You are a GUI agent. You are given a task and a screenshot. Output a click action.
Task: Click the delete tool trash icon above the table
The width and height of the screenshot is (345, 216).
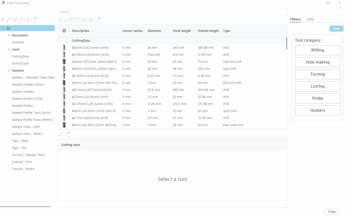pyautogui.click(x=99, y=20)
